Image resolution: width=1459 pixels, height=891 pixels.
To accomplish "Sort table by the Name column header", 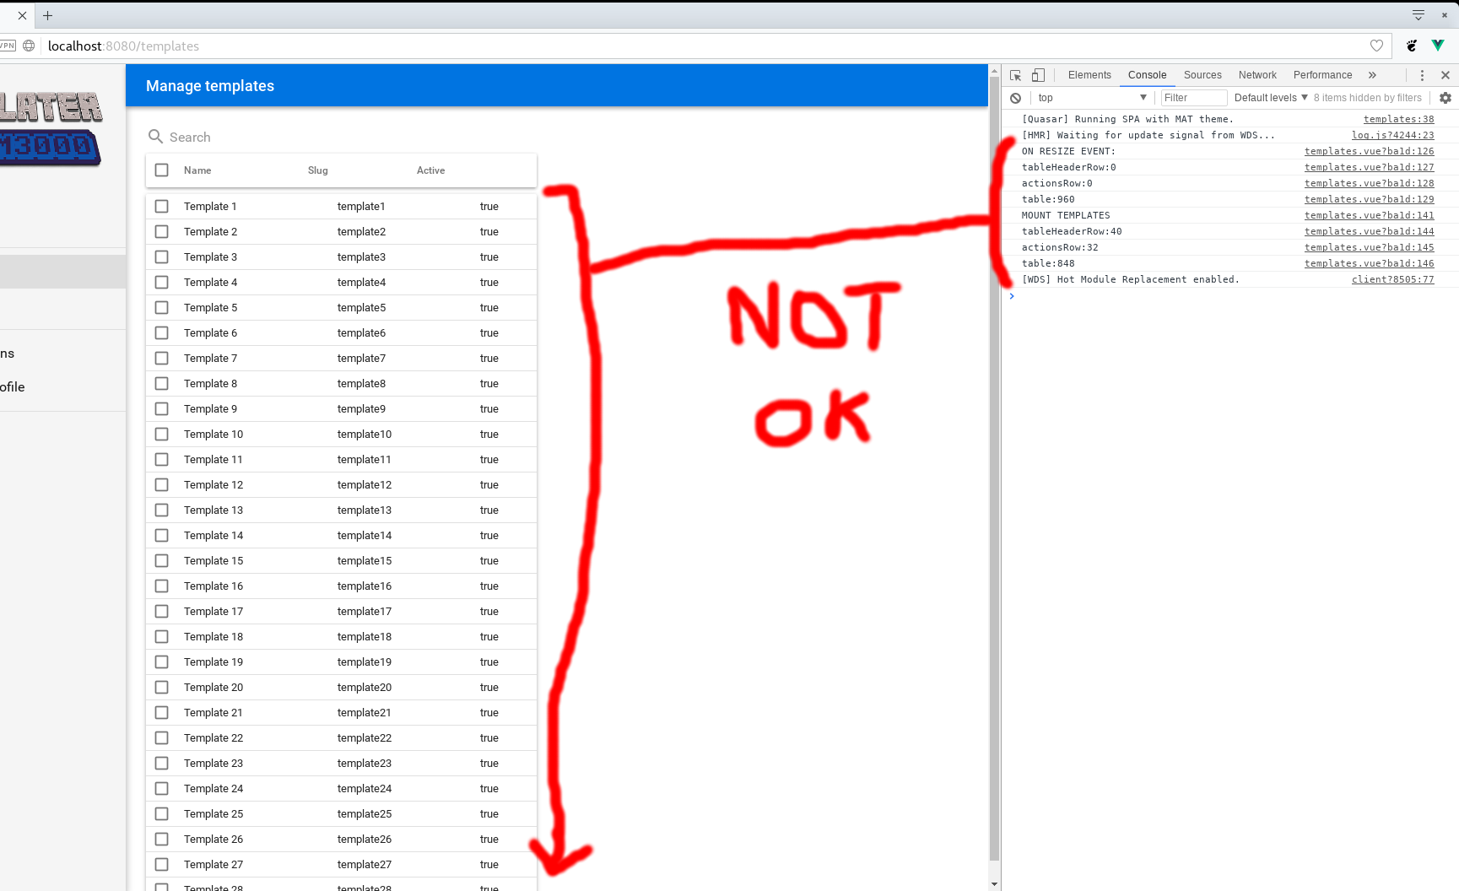I will (x=197, y=170).
